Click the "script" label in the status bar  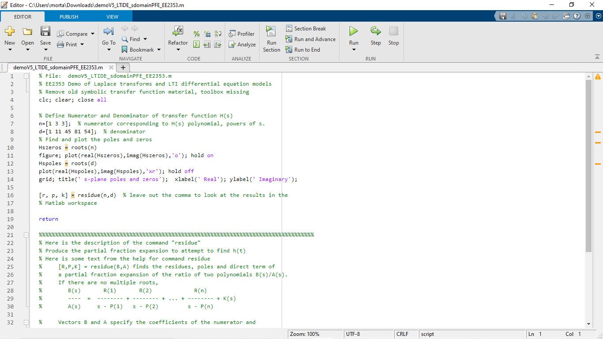pos(427,334)
